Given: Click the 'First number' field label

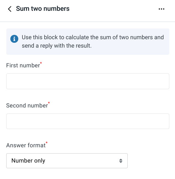Looking at the screenshot, I should click(23, 66).
